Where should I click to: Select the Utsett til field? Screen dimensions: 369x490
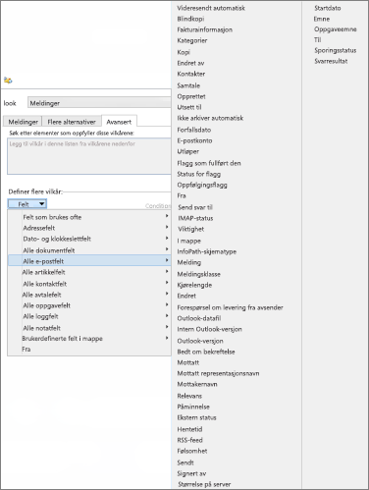(189, 107)
